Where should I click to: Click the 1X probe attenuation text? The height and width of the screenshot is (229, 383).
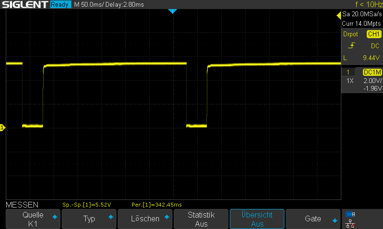coord(350,81)
